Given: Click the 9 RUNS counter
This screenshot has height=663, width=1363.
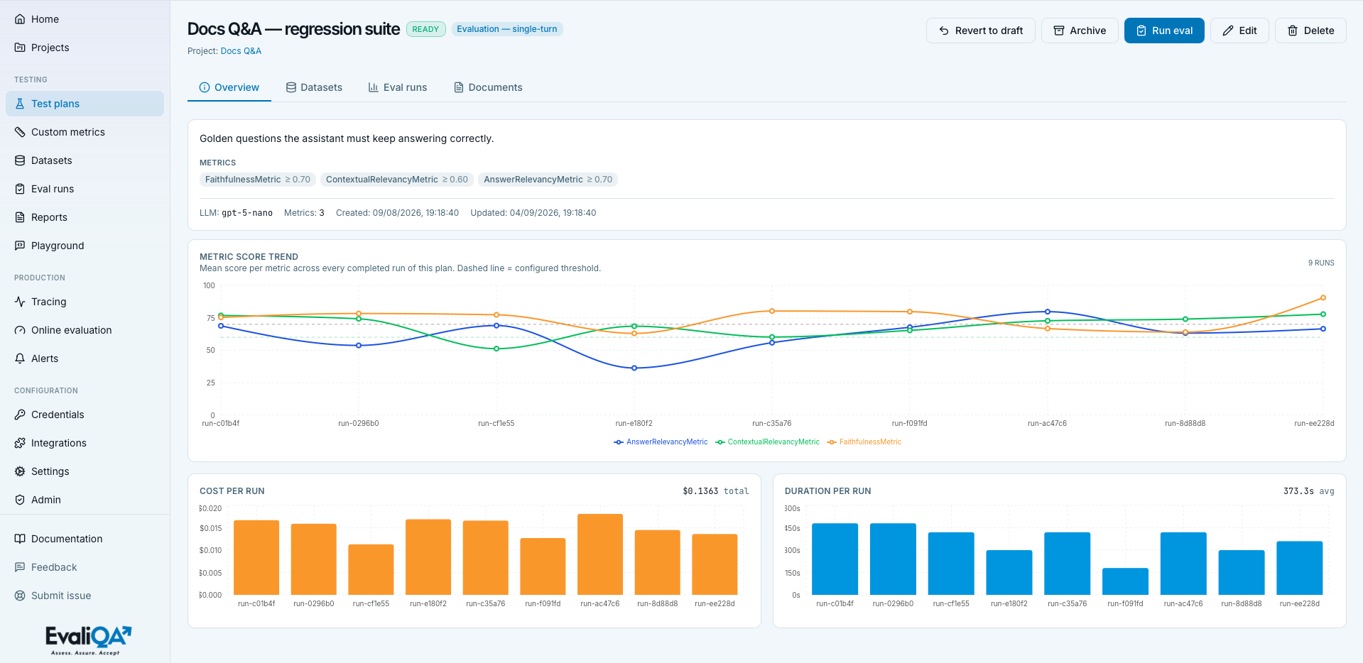Looking at the screenshot, I should [1321, 263].
